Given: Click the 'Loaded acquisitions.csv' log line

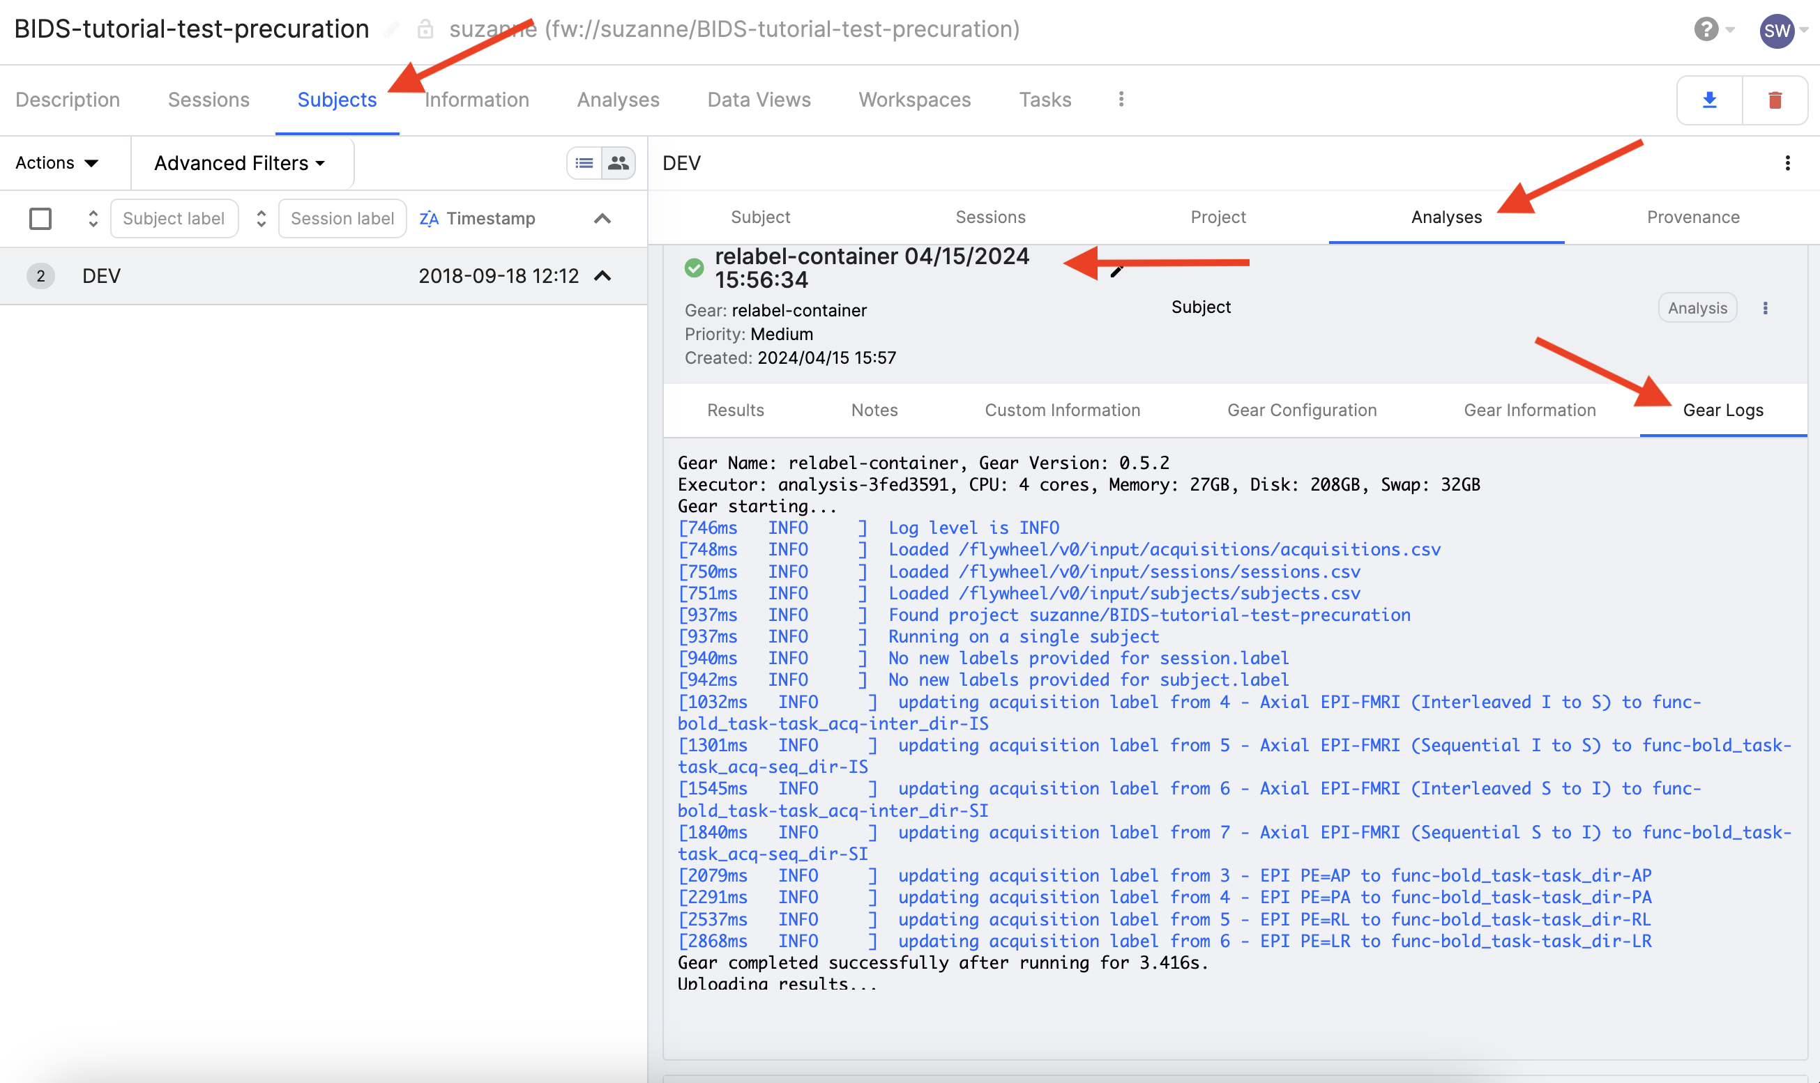Looking at the screenshot, I should 1059,550.
